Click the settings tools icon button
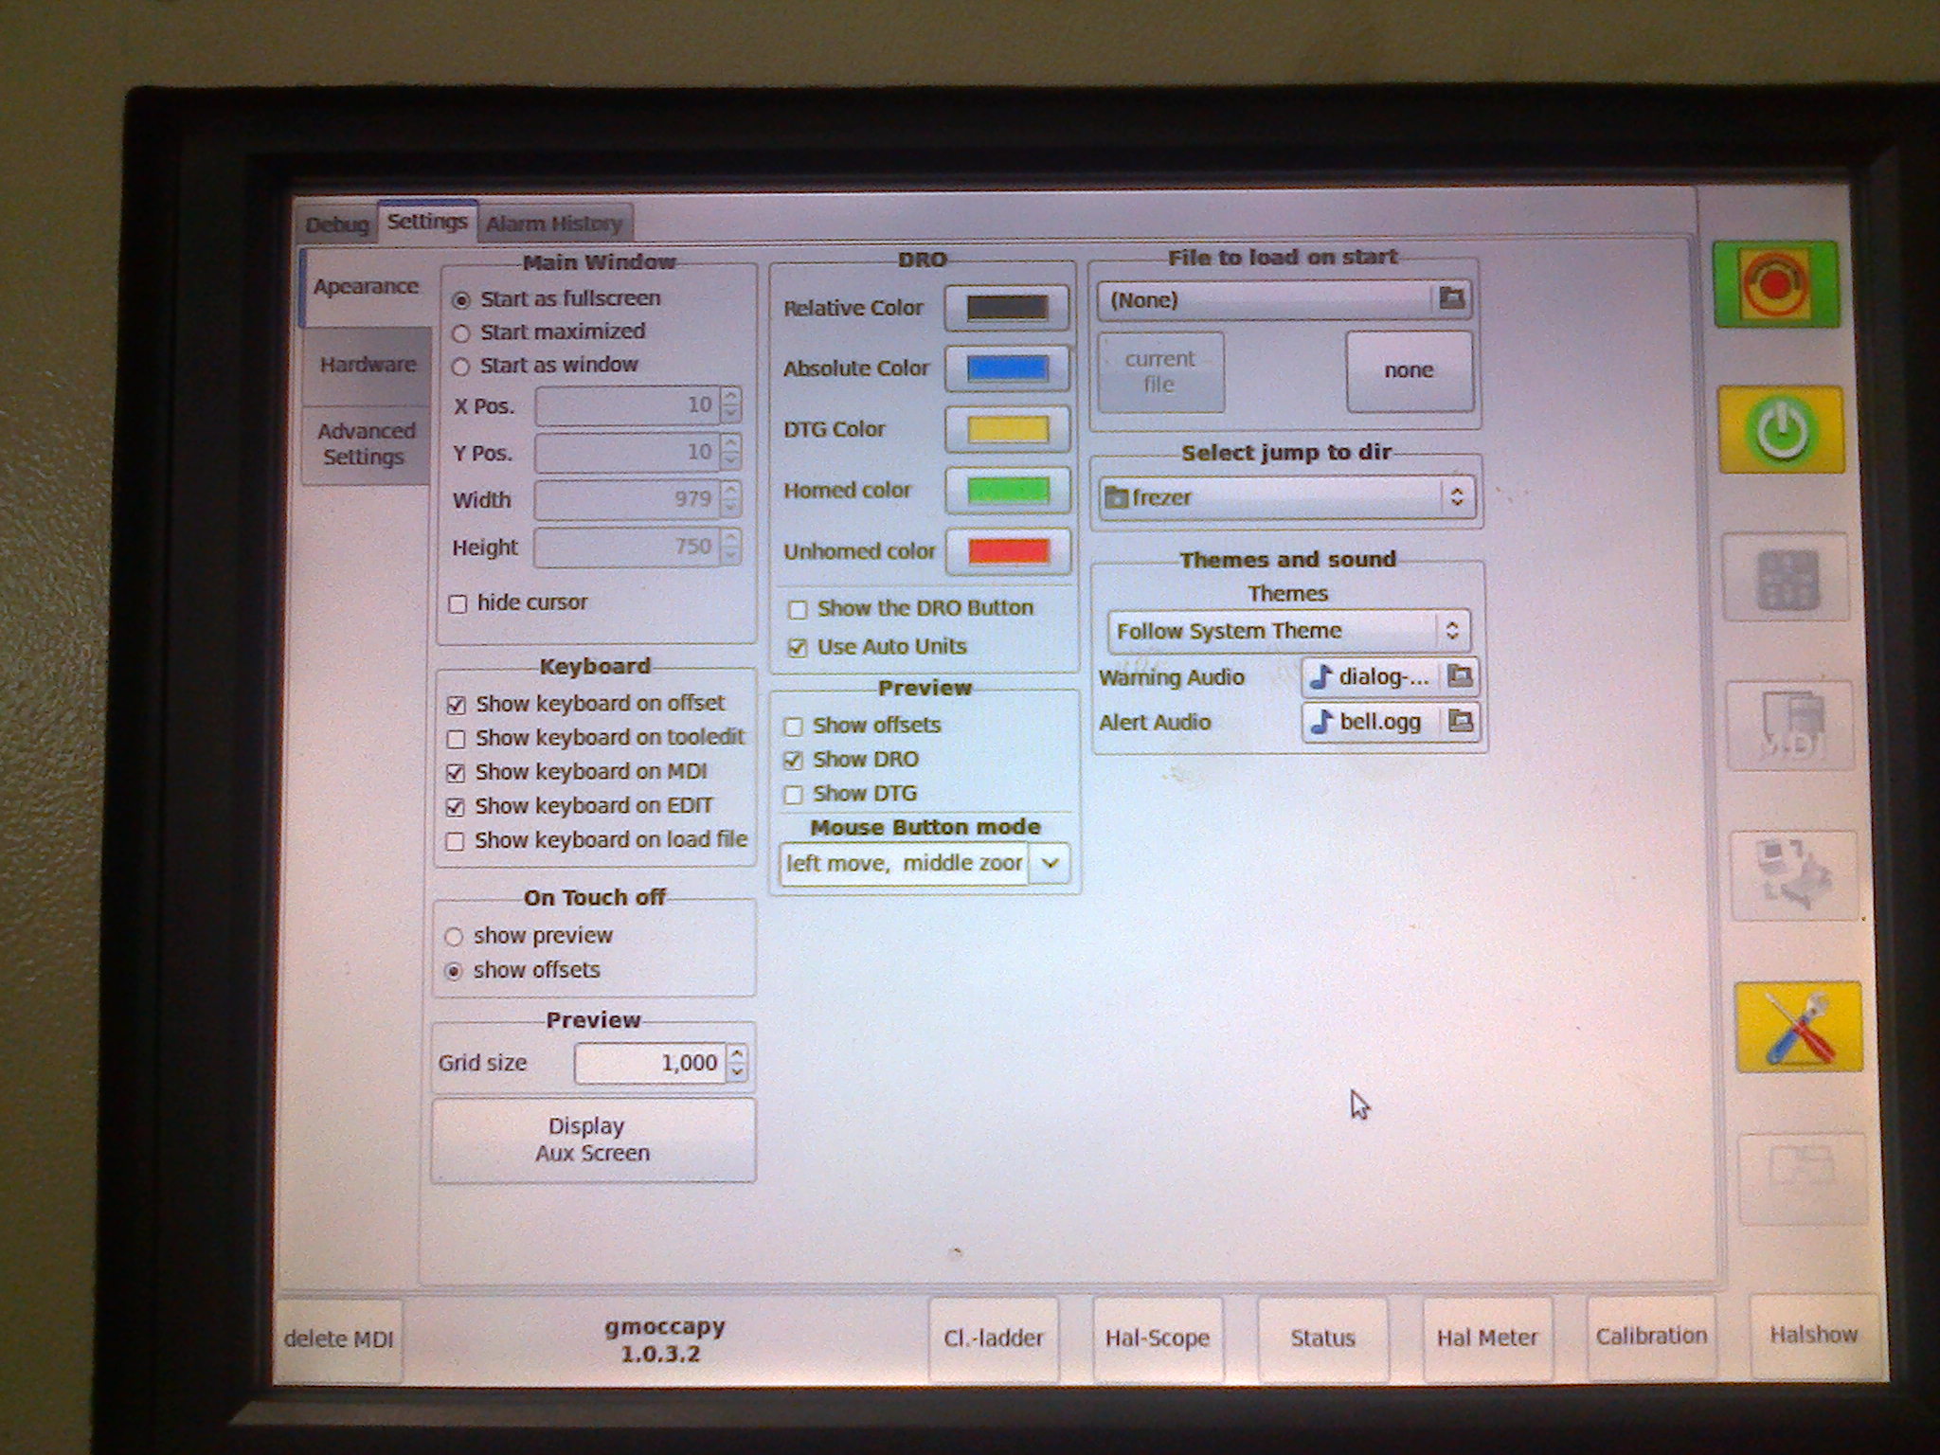Screen dimensions: 1940x1455 click(x=1797, y=1027)
